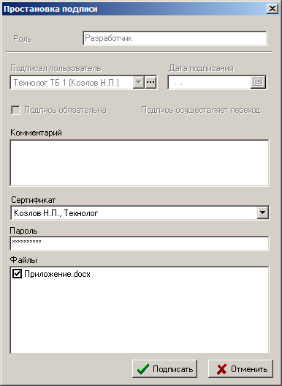
Task: Click into the Пароль field
Action: [x=140, y=243]
